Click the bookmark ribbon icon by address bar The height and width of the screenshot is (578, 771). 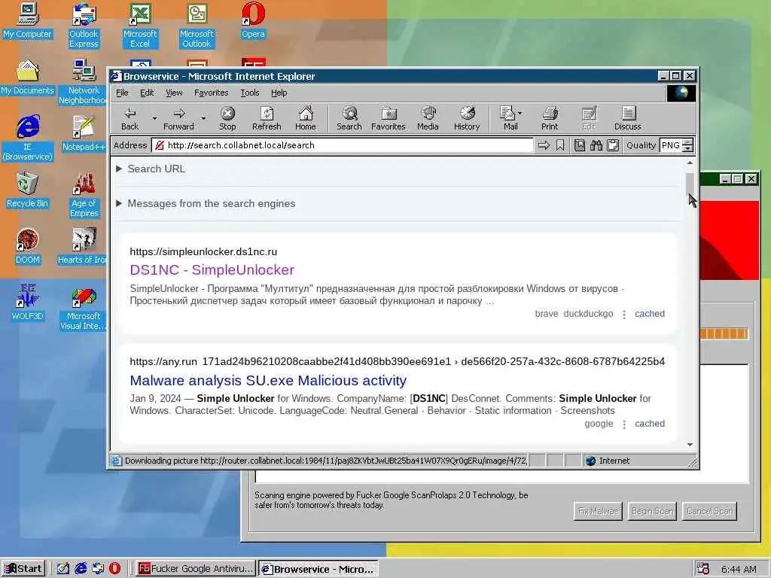point(560,145)
